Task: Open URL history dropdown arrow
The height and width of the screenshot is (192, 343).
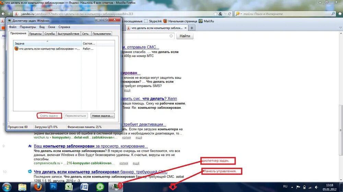Action: coord(225,14)
